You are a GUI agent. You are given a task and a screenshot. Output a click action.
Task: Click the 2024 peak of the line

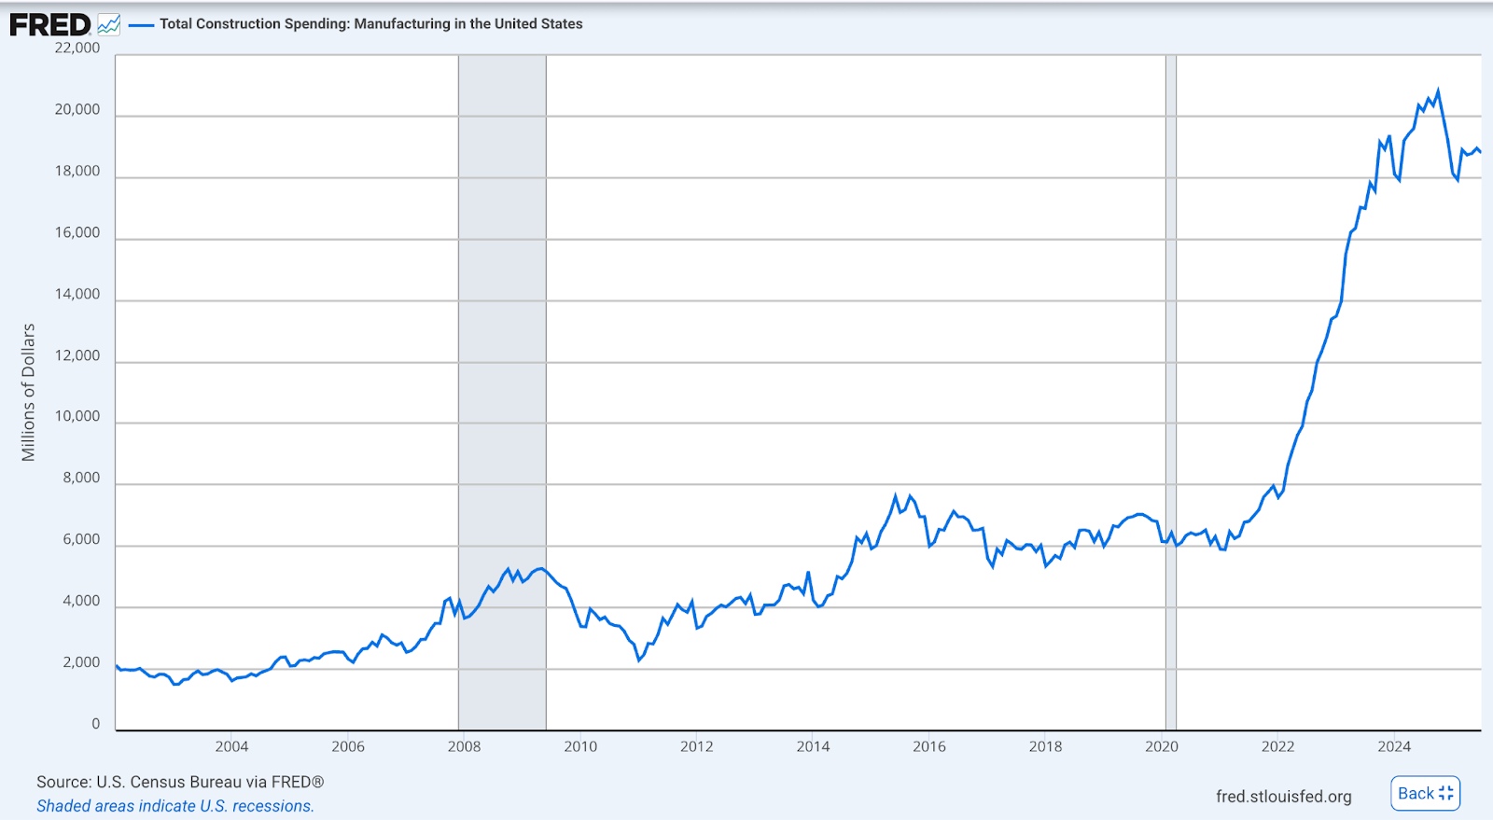(1437, 91)
